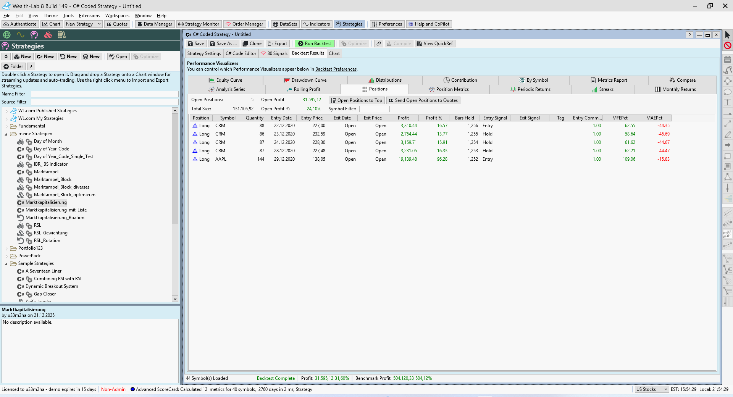Image resolution: width=733 pixels, height=397 pixels.
Task: Click the strategy tree scrollbar down arrow
Action: (x=175, y=299)
